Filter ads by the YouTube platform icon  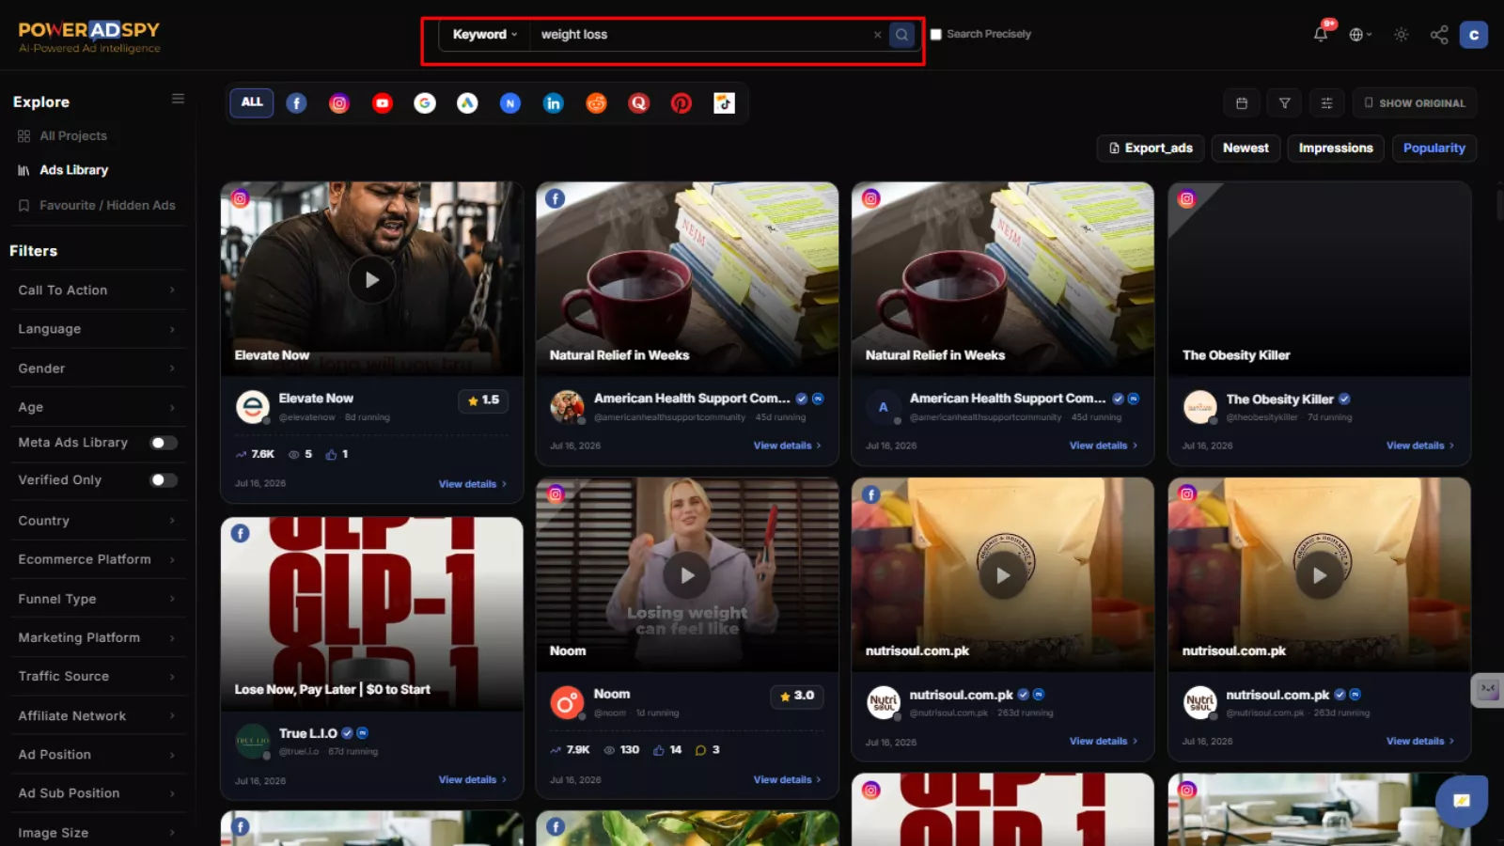[x=382, y=103]
